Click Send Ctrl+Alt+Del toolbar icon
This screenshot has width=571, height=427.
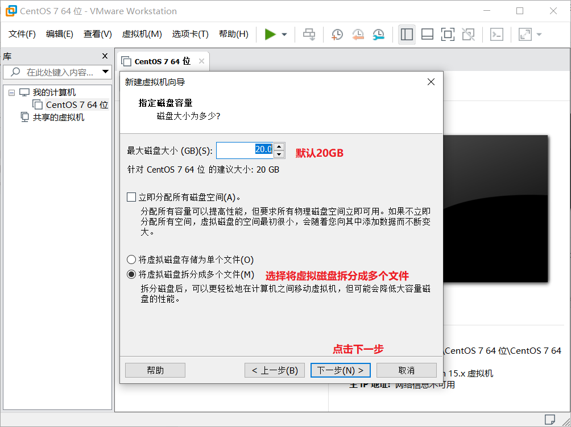pos(309,35)
